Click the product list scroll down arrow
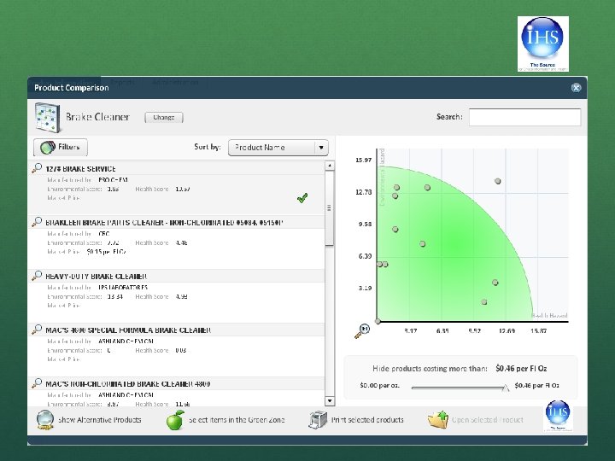This screenshot has height=461, width=615. [330, 400]
